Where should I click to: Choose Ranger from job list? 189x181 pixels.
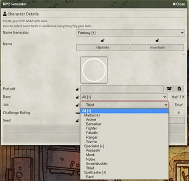[124, 137]
